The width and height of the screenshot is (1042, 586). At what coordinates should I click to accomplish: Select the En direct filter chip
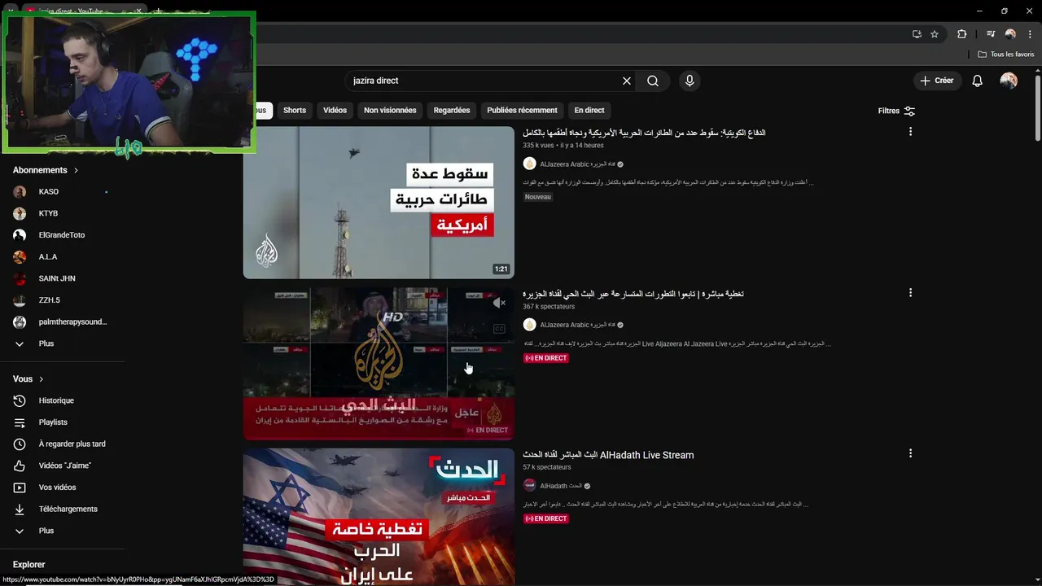(x=589, y=111)
